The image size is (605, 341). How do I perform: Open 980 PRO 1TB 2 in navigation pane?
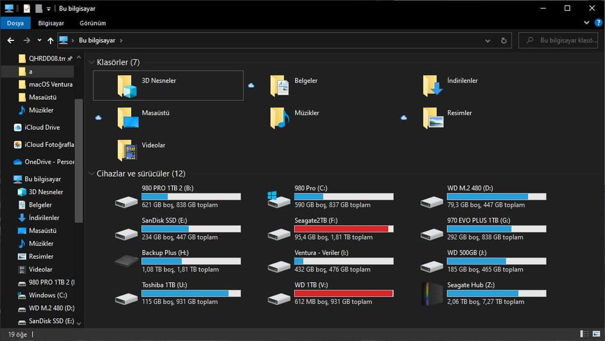pos(46,282)
